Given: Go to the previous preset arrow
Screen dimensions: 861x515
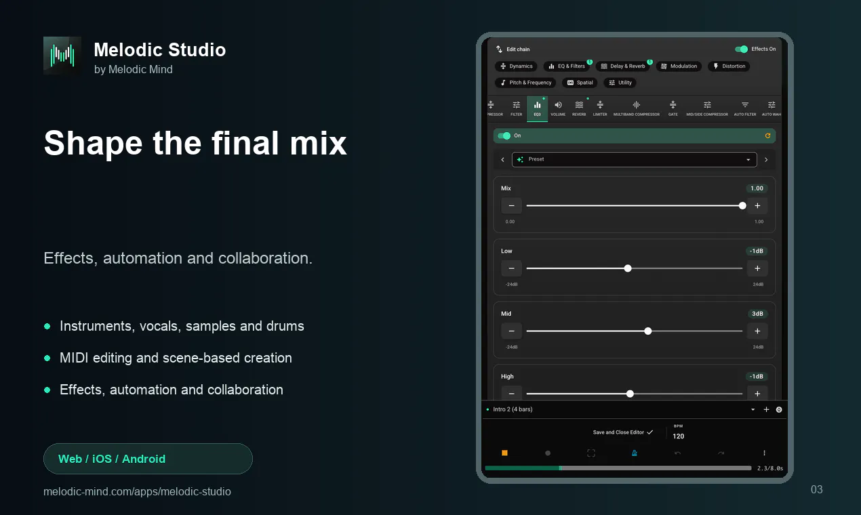Looking at the screenshot, I should [502, 160].
